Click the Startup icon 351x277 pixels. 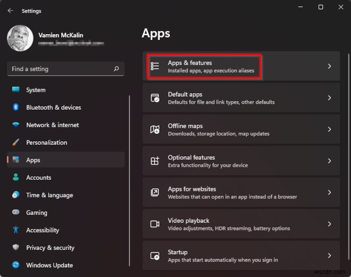click(155, 255)
